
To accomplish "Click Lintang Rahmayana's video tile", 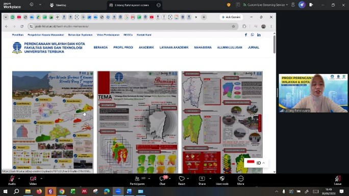I will [313, 93].
